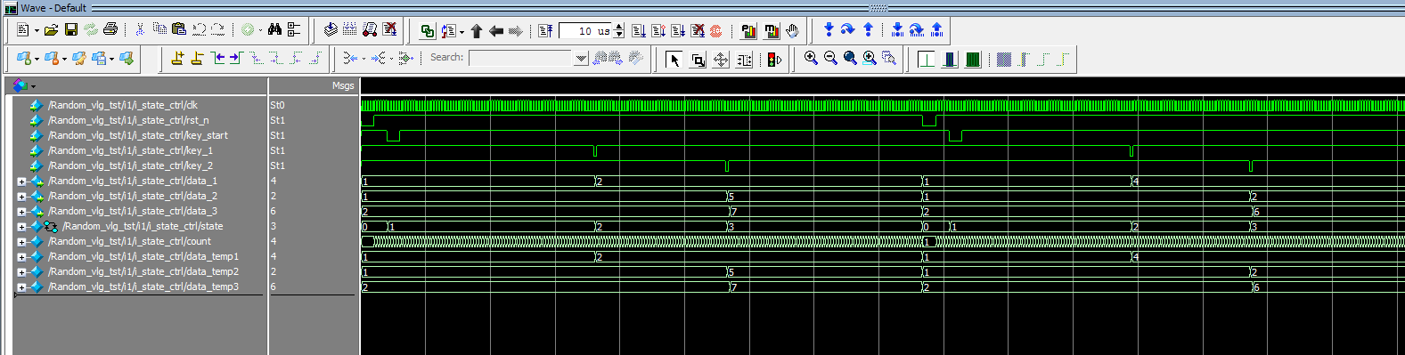This screenshot has height=355, width=1405.
Task: Click the Compile stack icon
Action: [x=331, y=30]
